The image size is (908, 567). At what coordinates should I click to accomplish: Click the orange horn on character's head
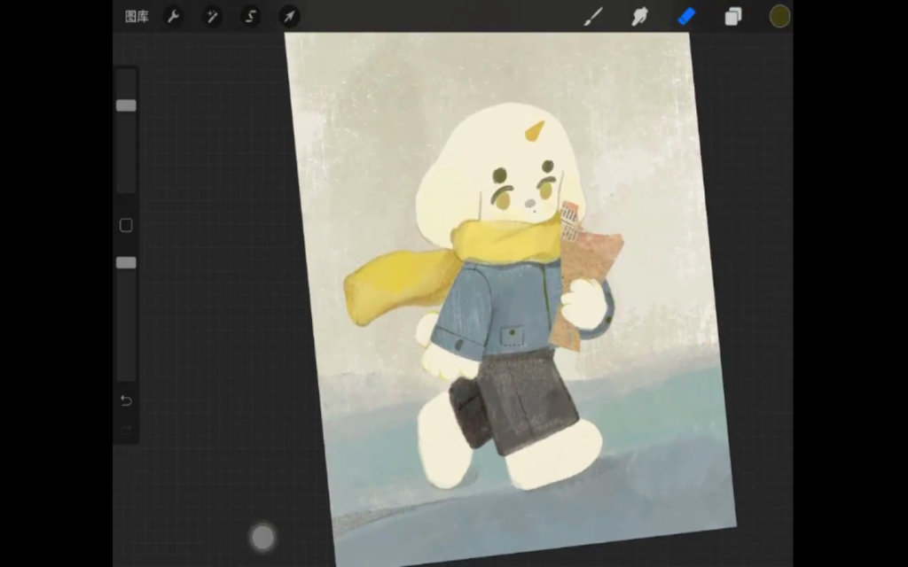pyautogui.click(x=534, y=132)
